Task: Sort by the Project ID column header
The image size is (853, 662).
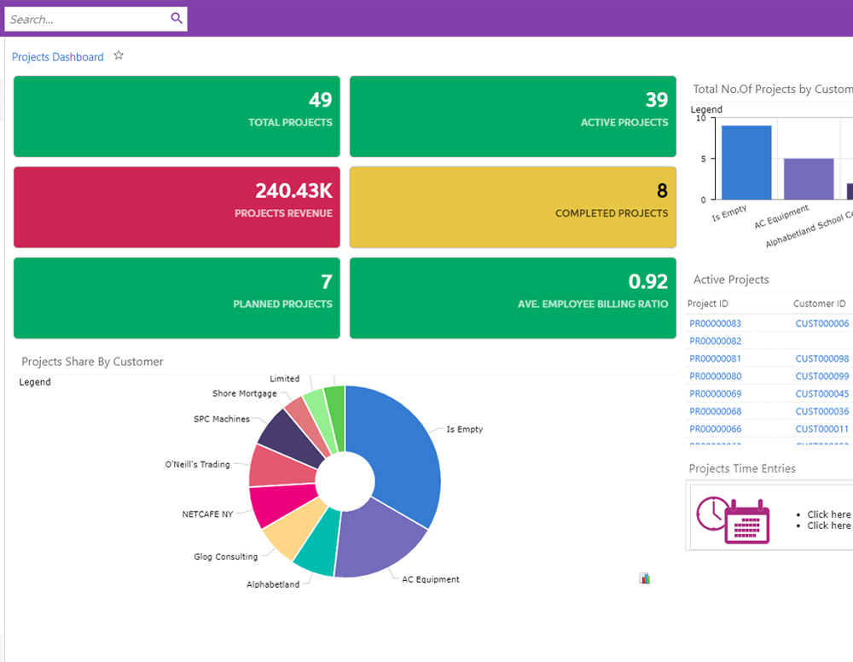Action: [708, 304]
